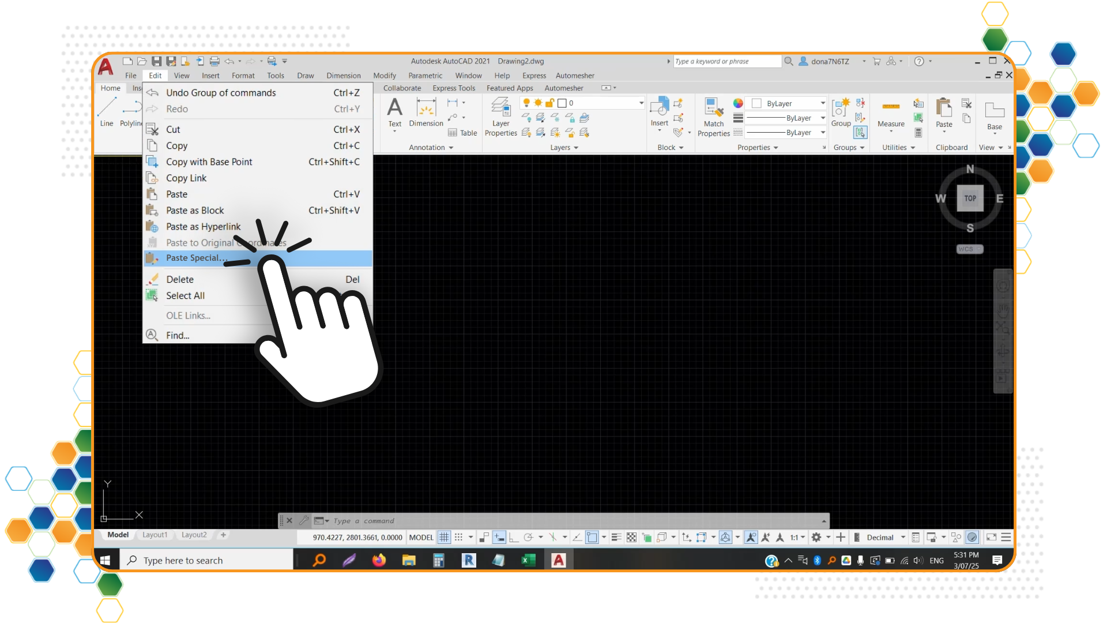This screenshot has width=1107, height=623.
Task: Choose Paste as Block menu item
Action: point(258,211)
